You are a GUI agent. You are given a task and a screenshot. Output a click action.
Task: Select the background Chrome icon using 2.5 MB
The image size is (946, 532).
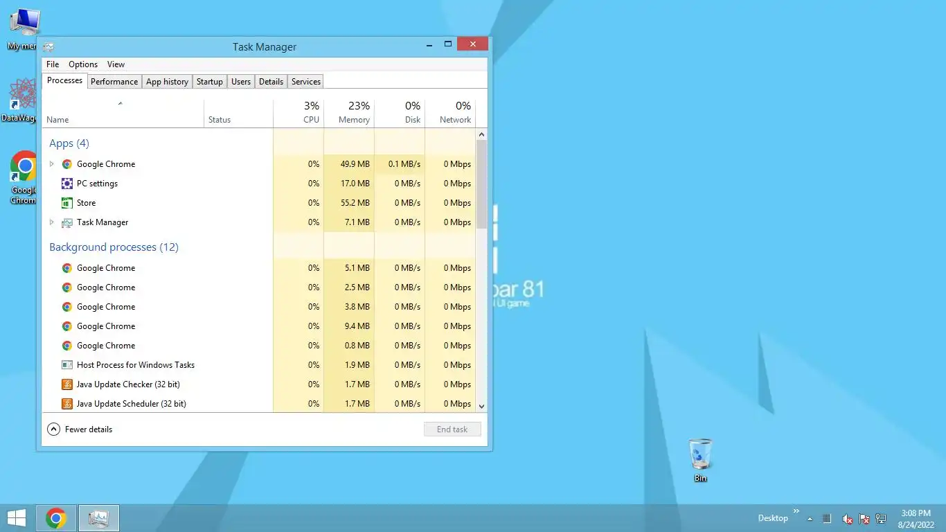(x=67, y=287)
